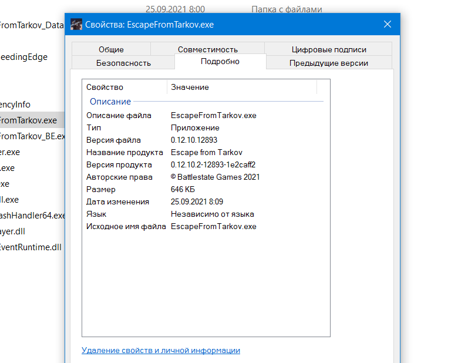Viewport: 458px width, 363px height.
Task: Click the value Независимо от языка
Action: (x=213, y=214)
